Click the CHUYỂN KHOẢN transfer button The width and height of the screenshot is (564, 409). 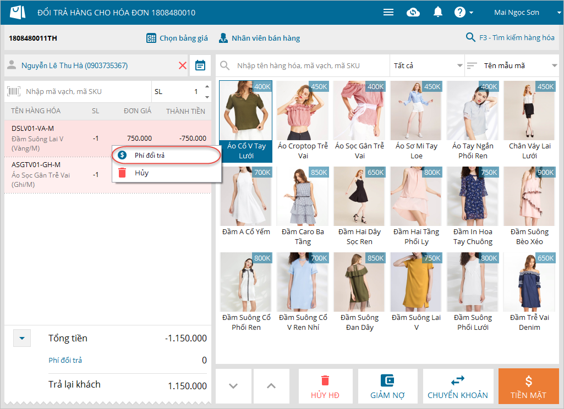458,386
